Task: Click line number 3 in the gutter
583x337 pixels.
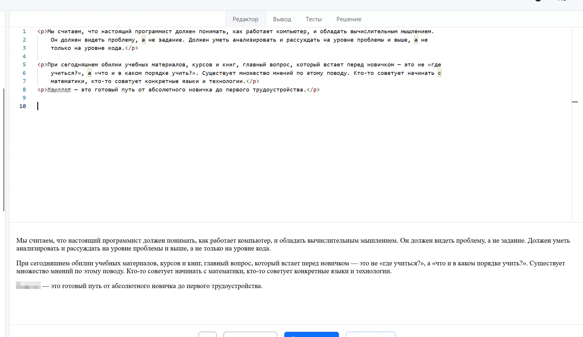Action: point(24,48)
